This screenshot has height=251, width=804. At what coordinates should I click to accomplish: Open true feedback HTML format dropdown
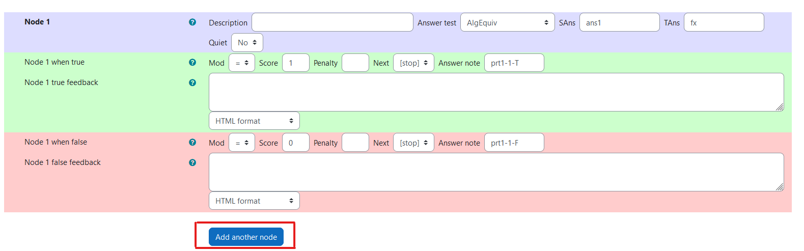[254, 121]
